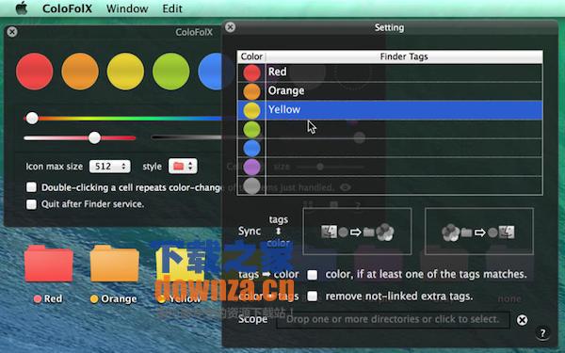The height and width of the screenshot is (353, 565).
Task: Toggle Quit after Finder service checkbox
Action: 31,204
